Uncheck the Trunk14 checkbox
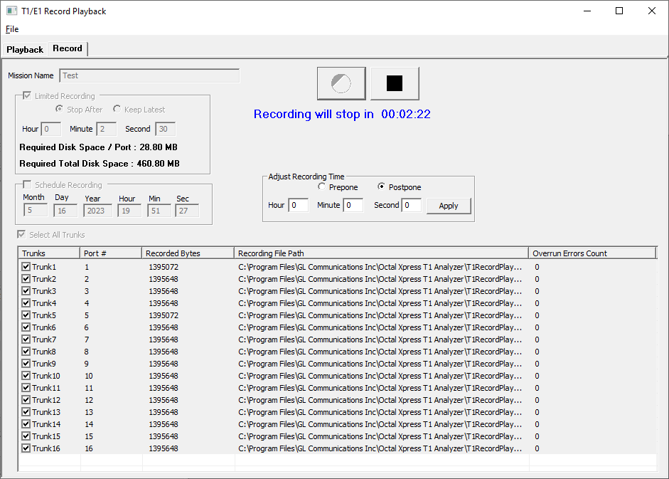 coord(26,424)
